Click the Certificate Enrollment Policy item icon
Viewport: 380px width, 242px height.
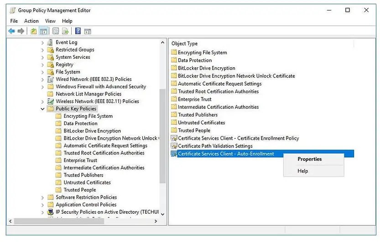[x=174, y=138]
